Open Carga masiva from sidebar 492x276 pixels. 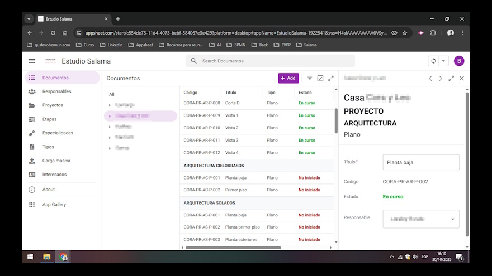pos(56,161)
